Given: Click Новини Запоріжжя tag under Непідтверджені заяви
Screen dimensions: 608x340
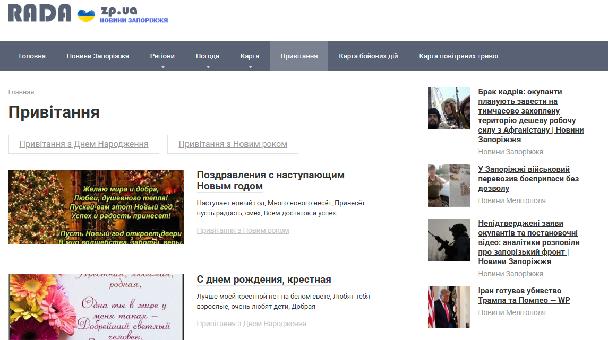Looking at the screenshot, I should click(x=510, y=274).
